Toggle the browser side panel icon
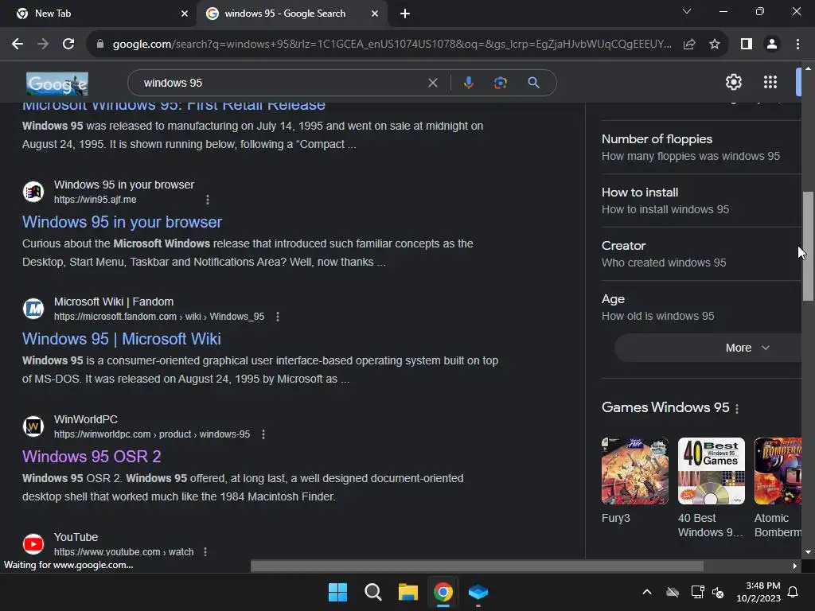Viewport: 815px width, 611px height. pyautogui.click(x=747, y=45)
